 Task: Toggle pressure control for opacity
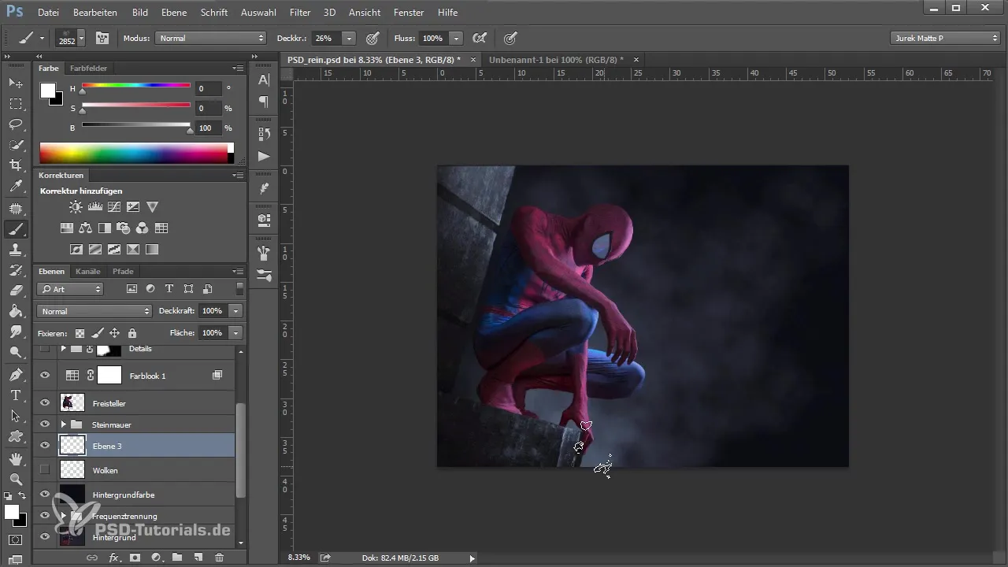372,38
